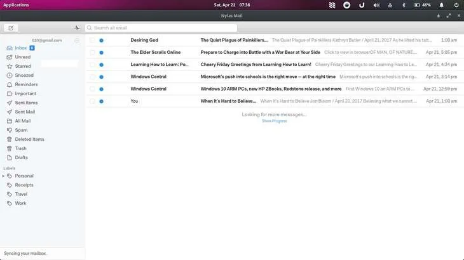
Task: Toggle unread dot on Elder Scrolls Online email
Action: tap(102, 53)
